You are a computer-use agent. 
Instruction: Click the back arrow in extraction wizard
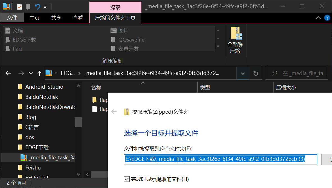click(114, 111)
